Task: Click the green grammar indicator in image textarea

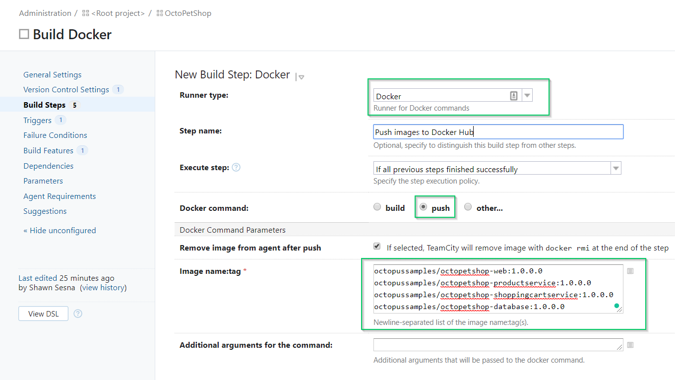Action: tap(616, 306)
